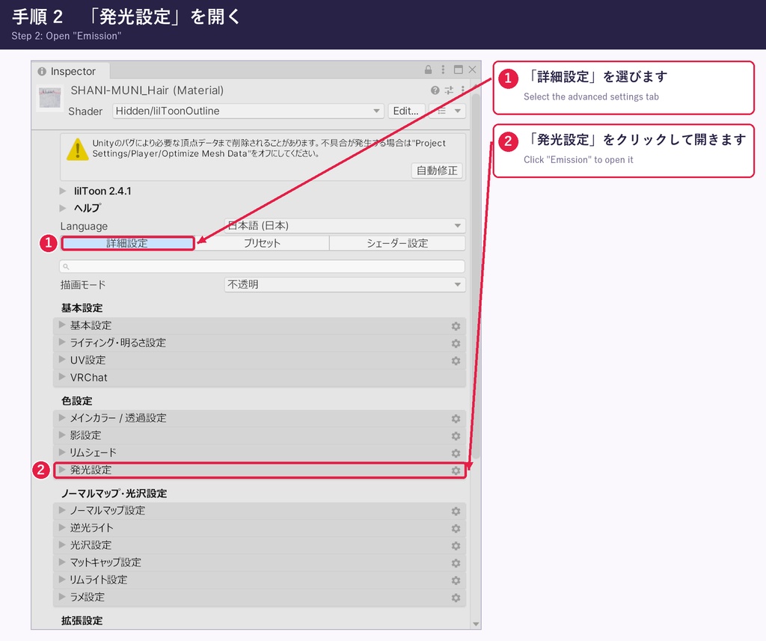Open the Inspector tab's three-dot menu
This screenshot has width=766, height=641.
443,70
